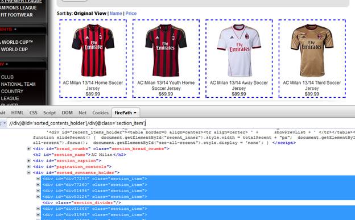This screenshot has height=220, width=355.
Task: Open the Script panel tab
Action: tap(49, 113)
